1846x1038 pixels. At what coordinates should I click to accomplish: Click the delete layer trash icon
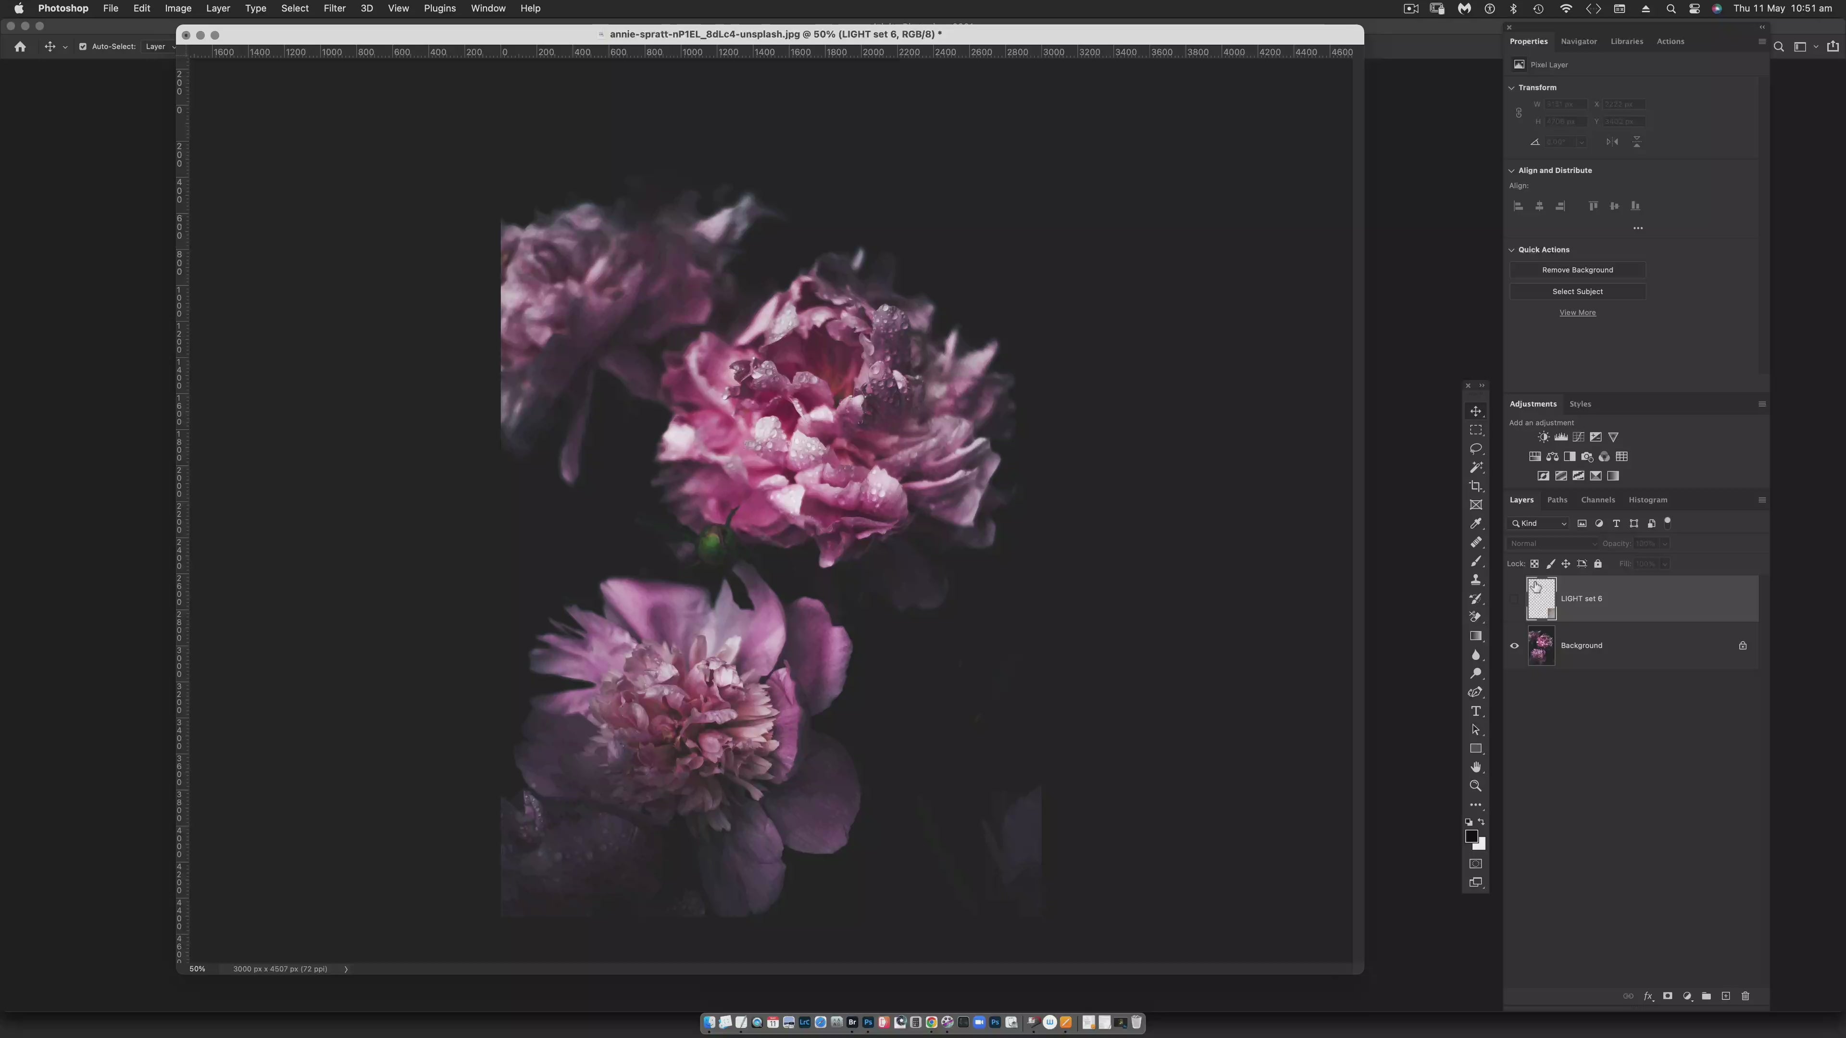pyautogui.click(x=1745, y=997)
